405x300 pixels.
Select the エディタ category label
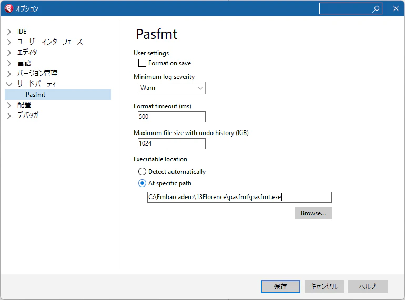[27, 53]
